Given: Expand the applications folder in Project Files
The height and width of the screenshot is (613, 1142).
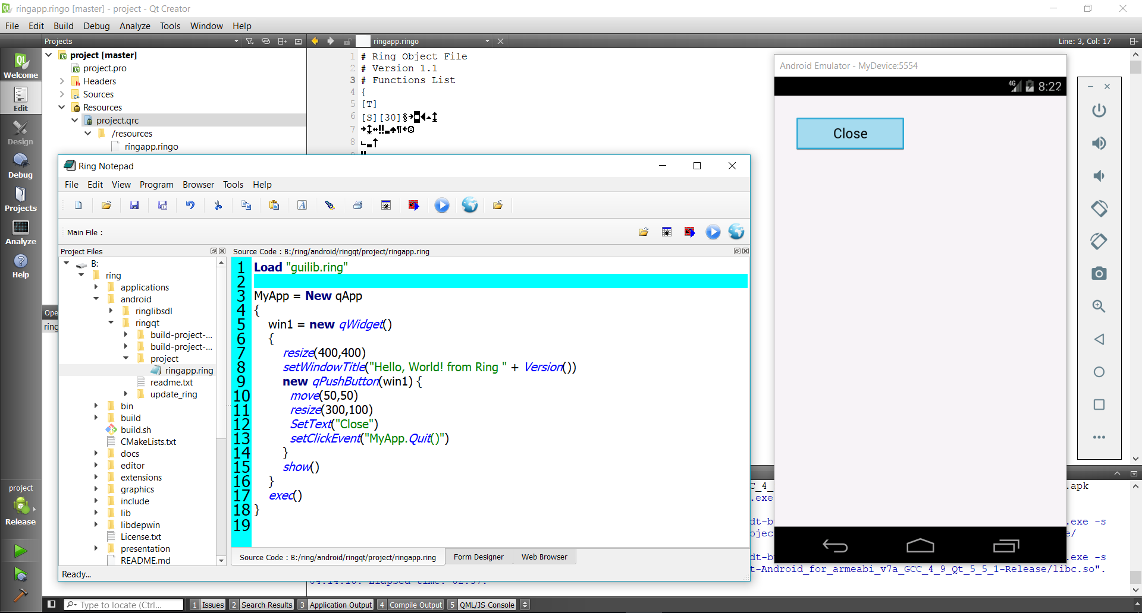Looking at the screenshot, I should 96,287.
